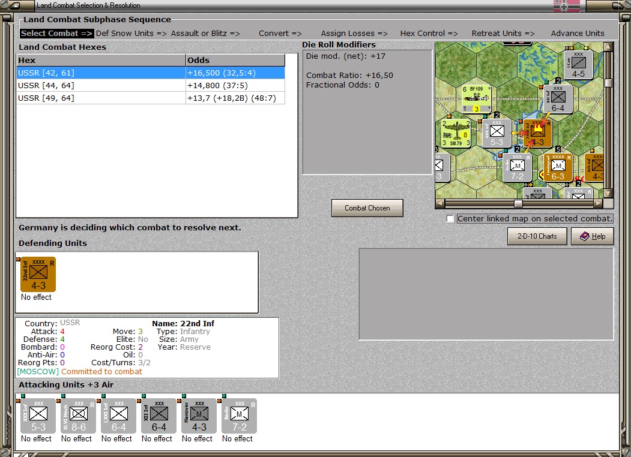Click the Type: Infantry field in unit details
Viewport: 631px width, 457px height.
[184, 332]
